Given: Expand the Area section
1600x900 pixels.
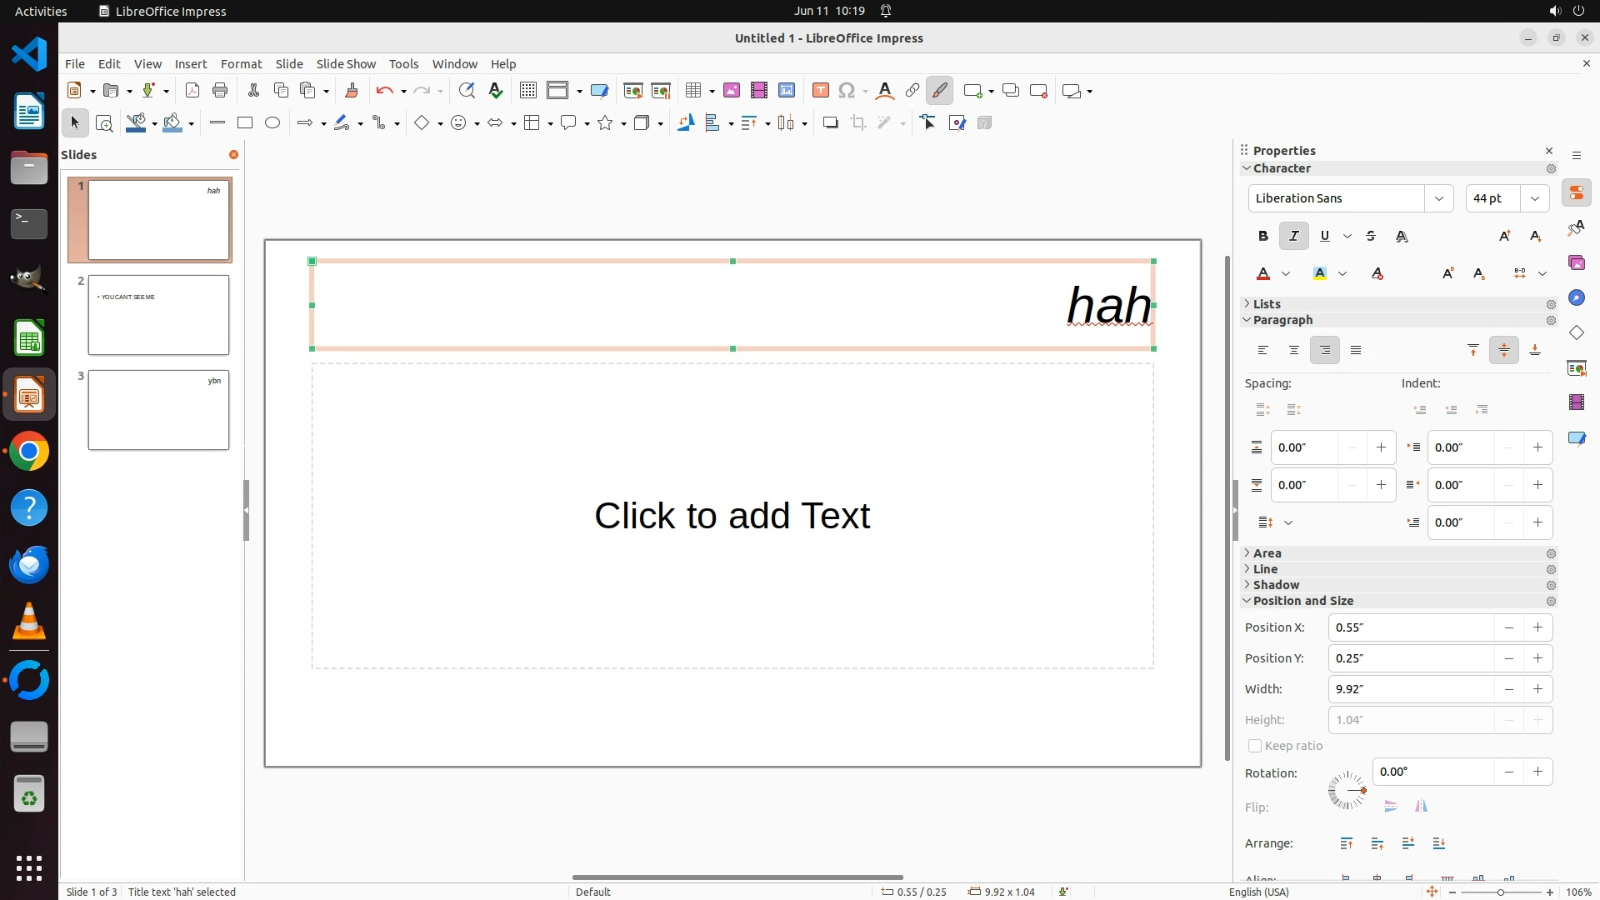Looking at the screenshot, I should 1267,553.
